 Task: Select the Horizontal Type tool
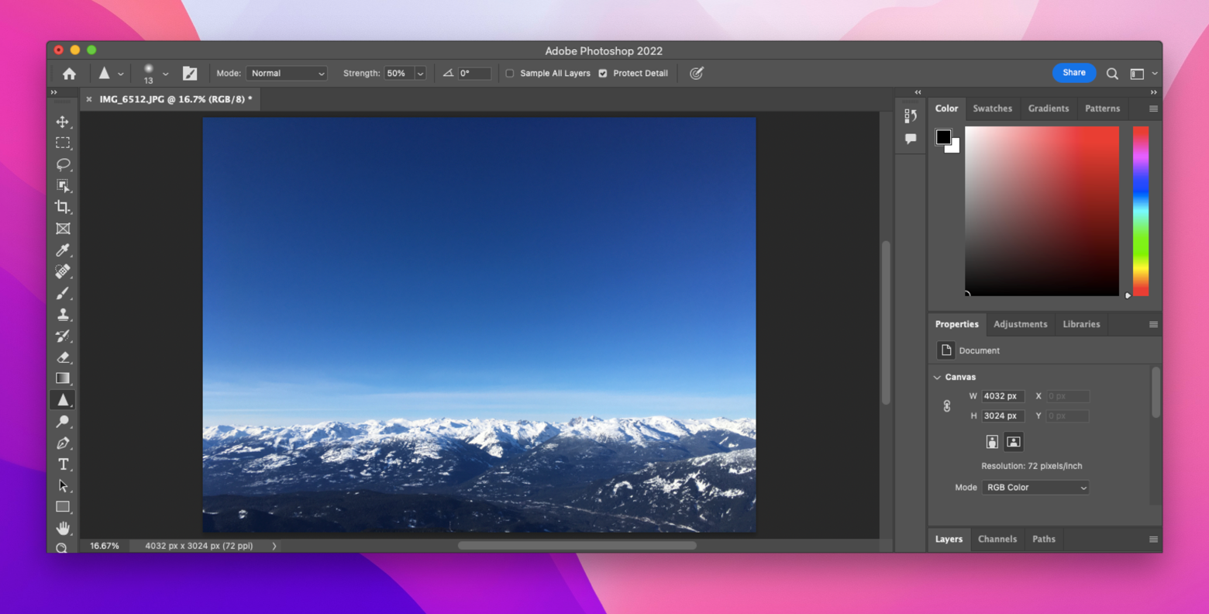coord(64,464)
